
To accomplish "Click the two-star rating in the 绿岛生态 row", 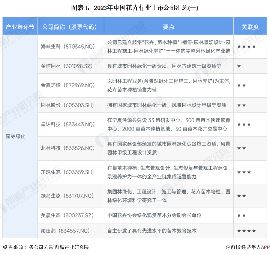I will click(x=241, y=196).
